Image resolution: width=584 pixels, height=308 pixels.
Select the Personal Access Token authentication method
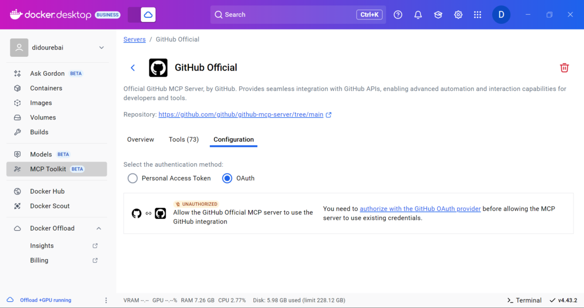(133, 178)
